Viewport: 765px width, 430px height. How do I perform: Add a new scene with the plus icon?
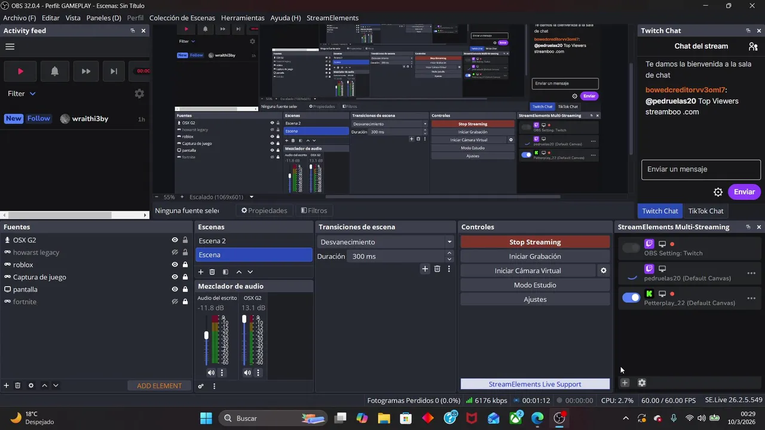coord(201,272)
